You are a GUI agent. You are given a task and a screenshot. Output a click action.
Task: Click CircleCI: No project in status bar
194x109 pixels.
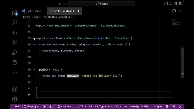(x=26, y=107)
